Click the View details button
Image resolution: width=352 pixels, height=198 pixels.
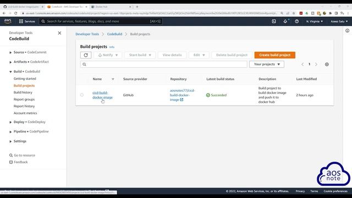tap(172, 55)
